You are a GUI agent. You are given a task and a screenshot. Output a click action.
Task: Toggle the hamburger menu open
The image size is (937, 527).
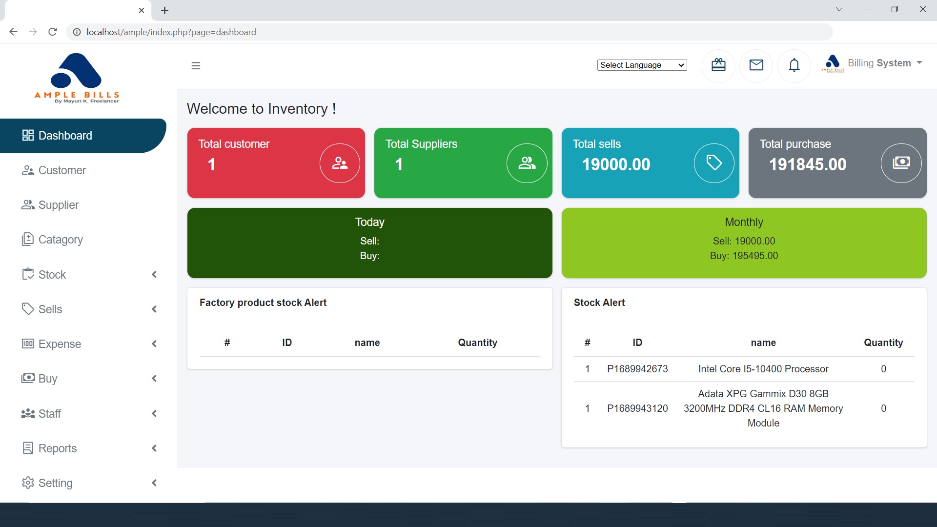point(196,65)
